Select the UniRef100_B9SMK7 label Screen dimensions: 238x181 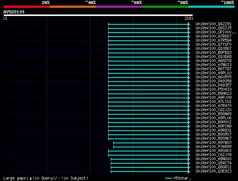point(213,139)
